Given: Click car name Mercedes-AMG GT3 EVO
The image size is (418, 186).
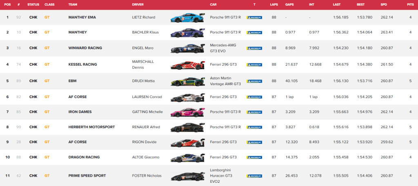Looking at the screenshot, I should [x=223, y=48].
